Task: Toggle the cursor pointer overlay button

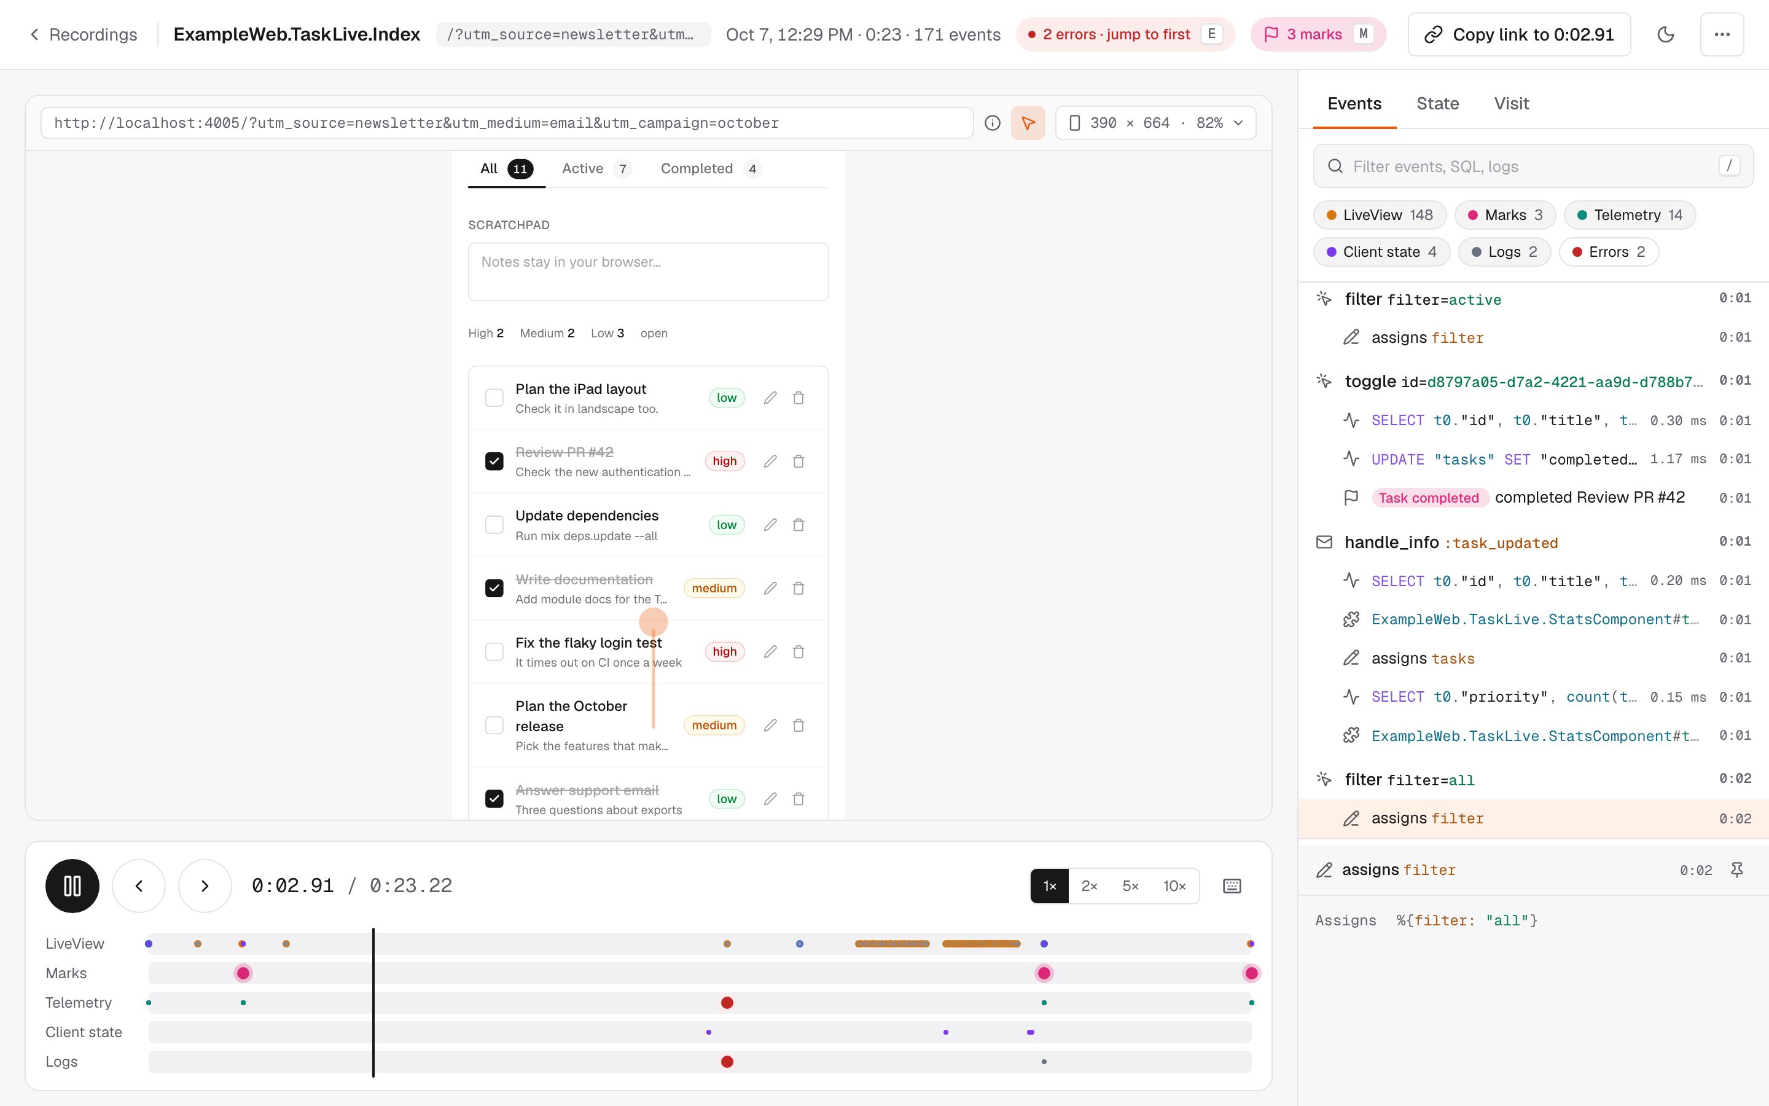Action: [1028, 123]
